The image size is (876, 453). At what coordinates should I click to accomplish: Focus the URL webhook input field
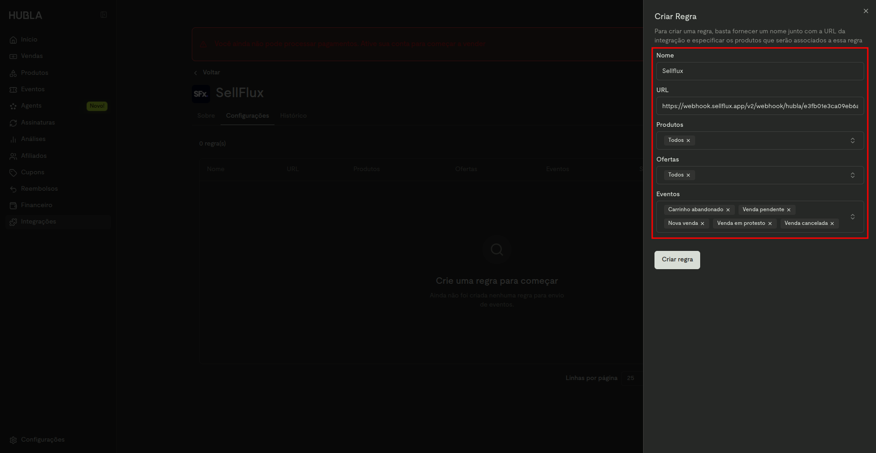click(760, 106)
